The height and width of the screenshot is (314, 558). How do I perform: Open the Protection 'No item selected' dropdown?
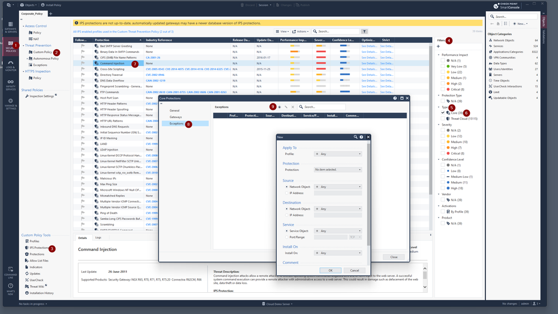pyautogui.click(x=338, y=170)
